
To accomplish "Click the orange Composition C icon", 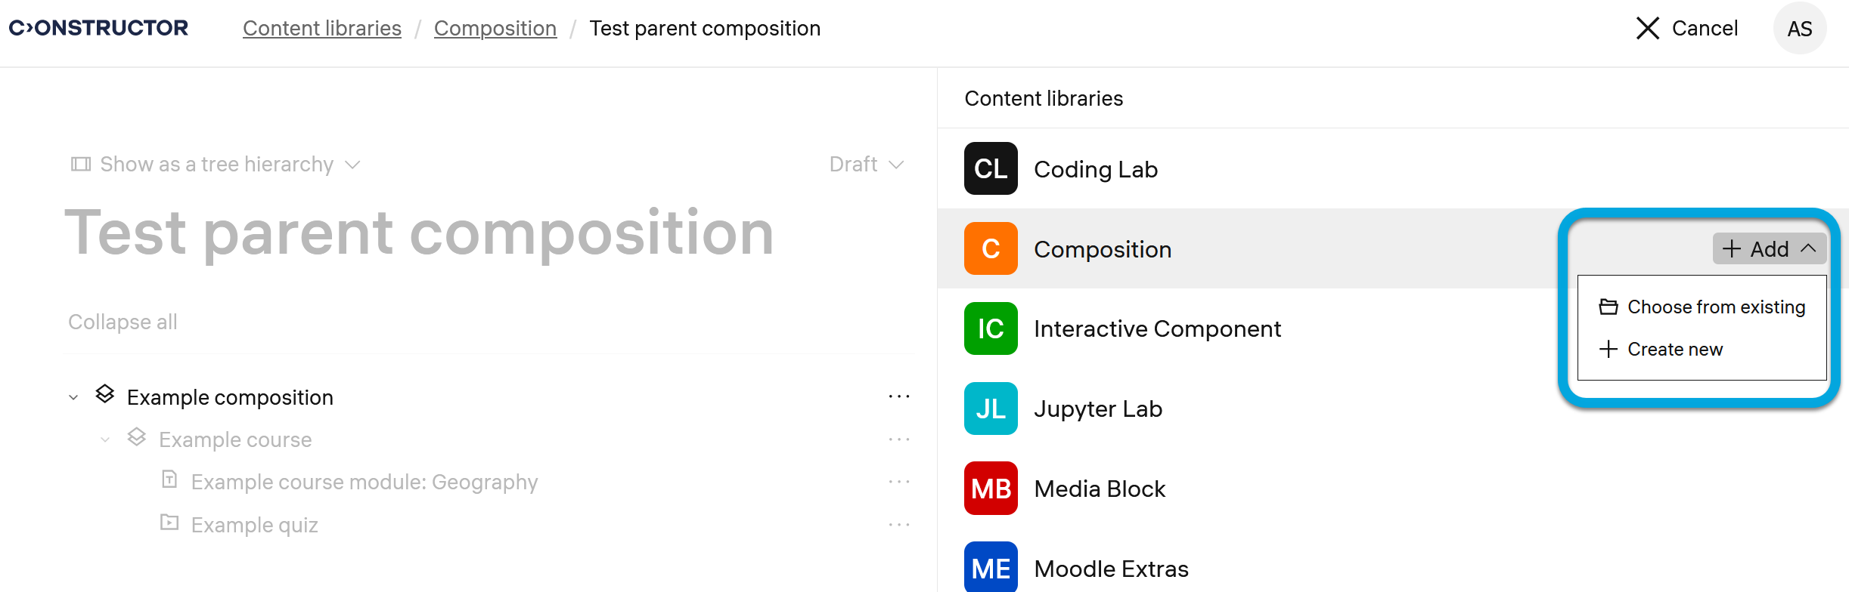I will (990, 248).
